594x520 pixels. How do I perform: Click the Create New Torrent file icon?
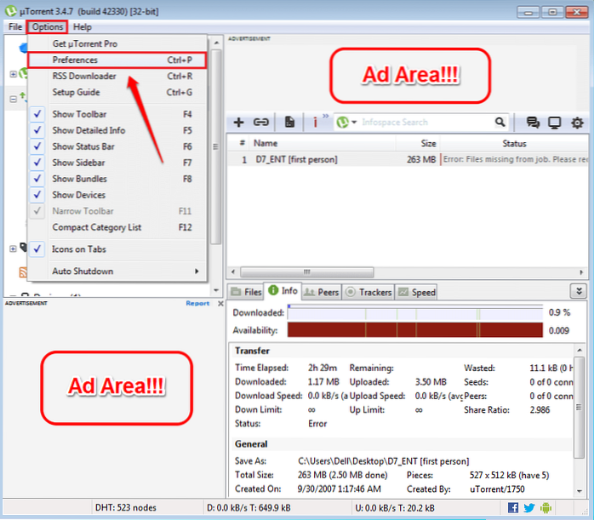coord(289,123)
